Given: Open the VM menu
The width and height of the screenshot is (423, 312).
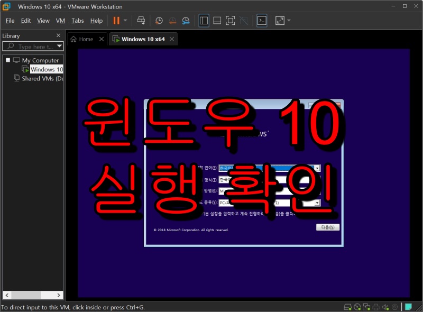Looking at the screenshot, I should [60, 21].
